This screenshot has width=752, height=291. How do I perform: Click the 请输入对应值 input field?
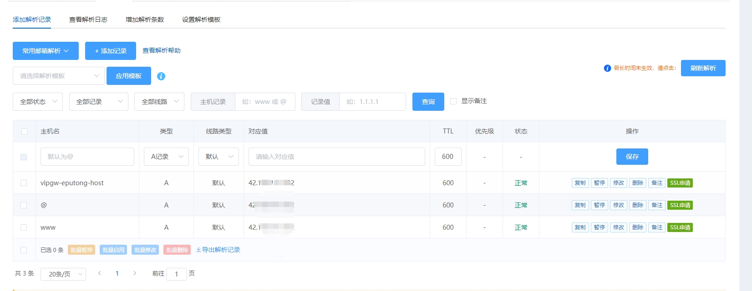(x=336, y=157)
